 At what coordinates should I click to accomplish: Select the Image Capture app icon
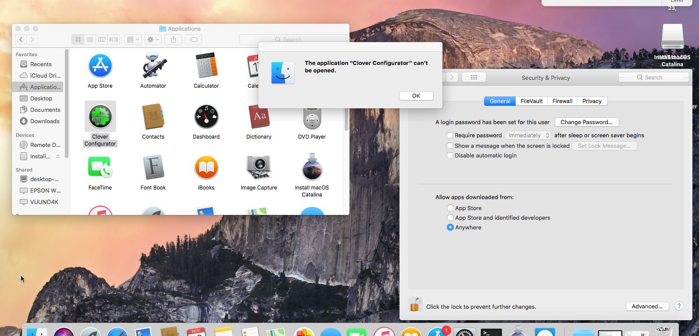click(259, 168)
